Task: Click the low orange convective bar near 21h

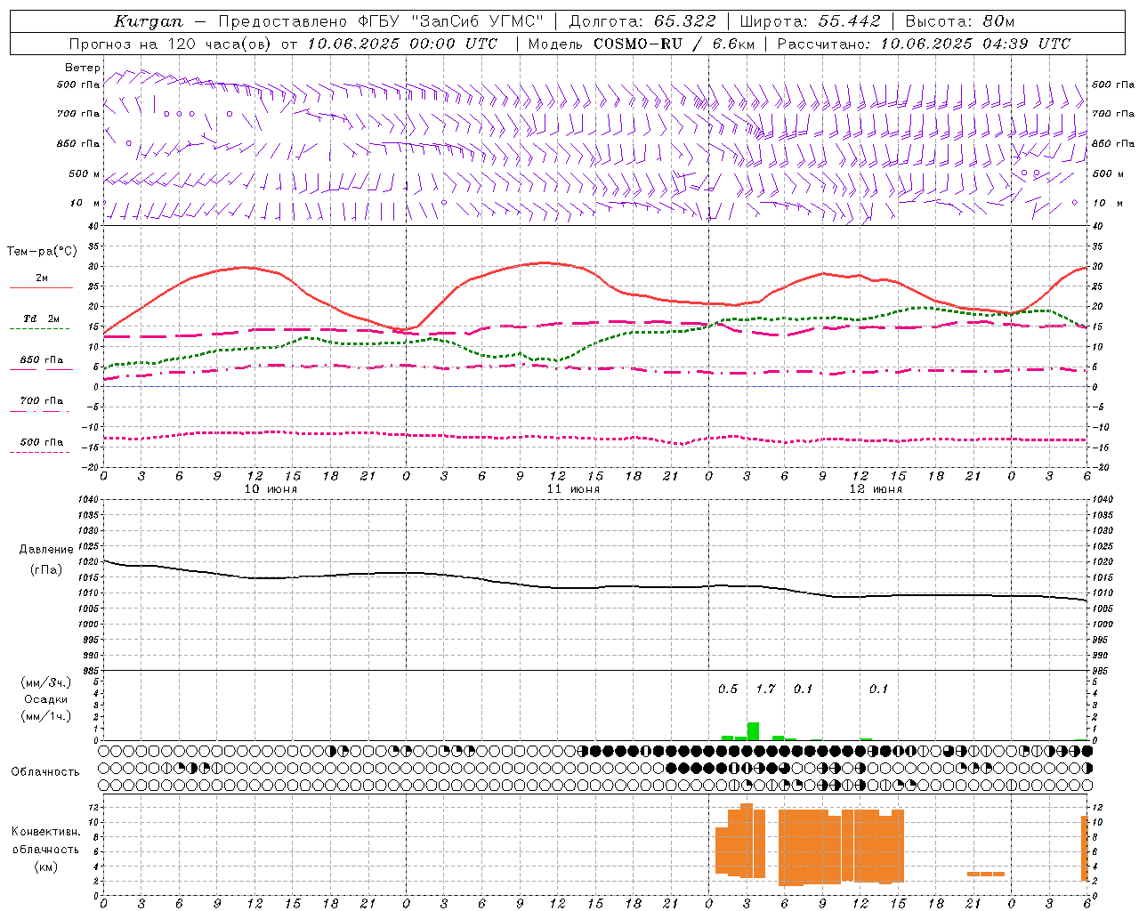Action: coord(986,874)
